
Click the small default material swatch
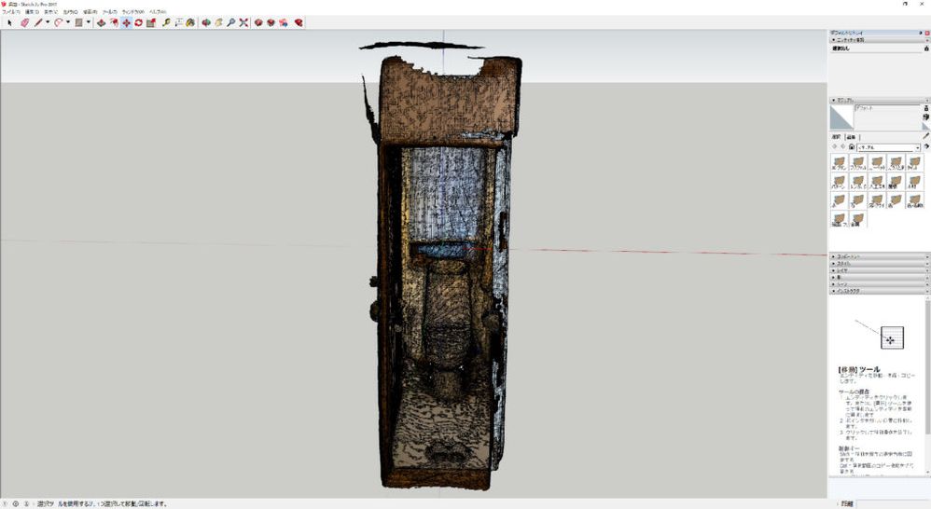[926, 126]
